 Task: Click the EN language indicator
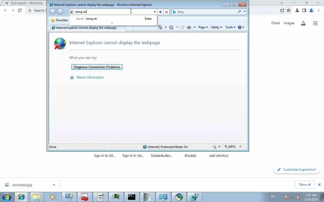pyautogui.click(x=273, y=196)
